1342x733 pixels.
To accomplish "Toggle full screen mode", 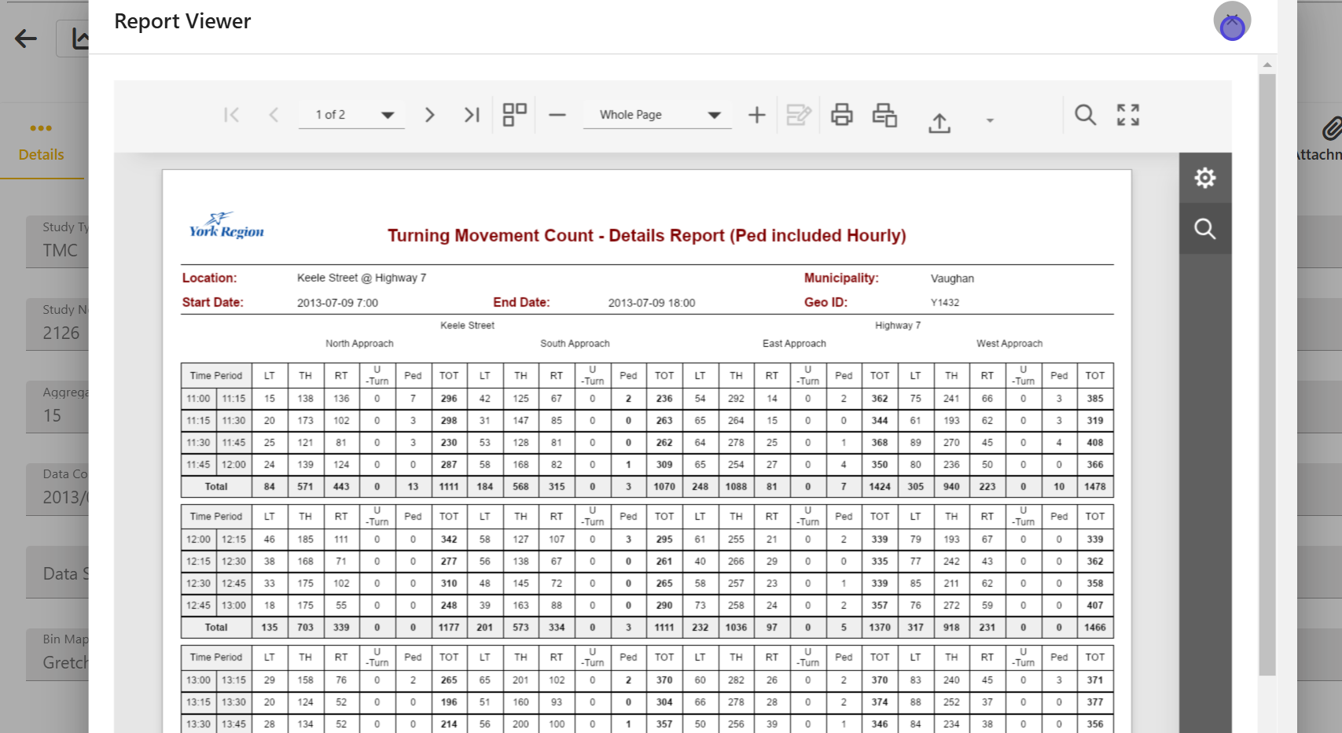I will pyautogui.click(x=1128, y=115).
